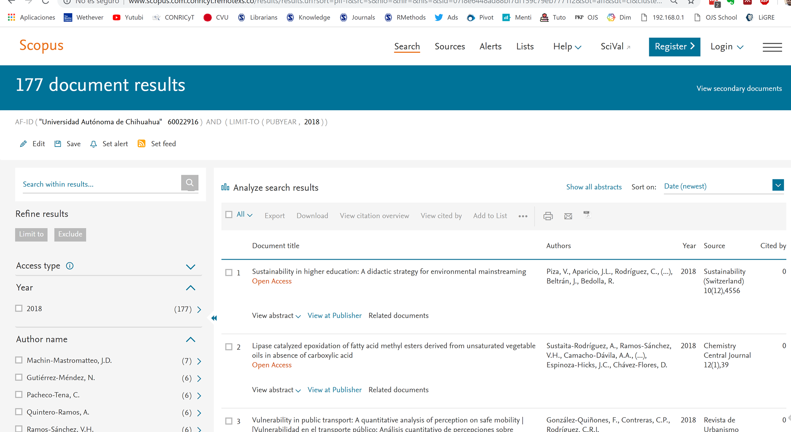Click Show all abstracts link
Screen dimensions: 791x432
(594, 187)
